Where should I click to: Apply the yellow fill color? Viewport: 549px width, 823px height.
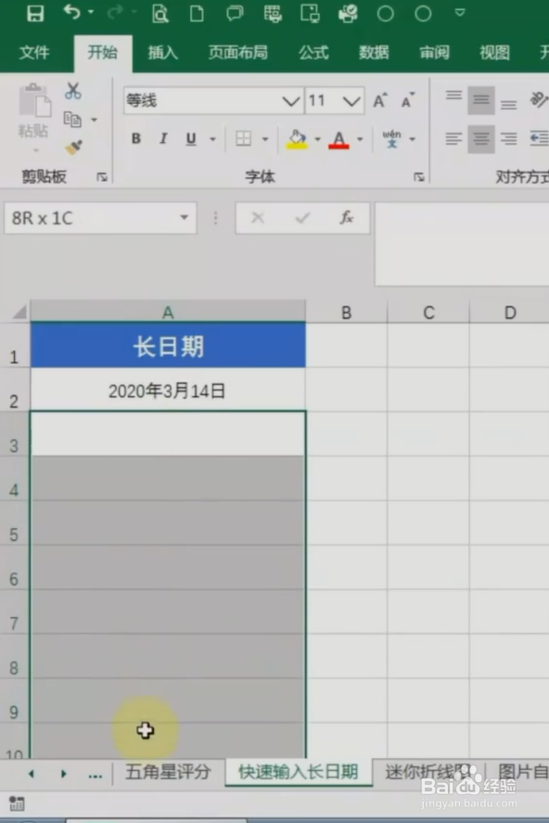(297, 139)
